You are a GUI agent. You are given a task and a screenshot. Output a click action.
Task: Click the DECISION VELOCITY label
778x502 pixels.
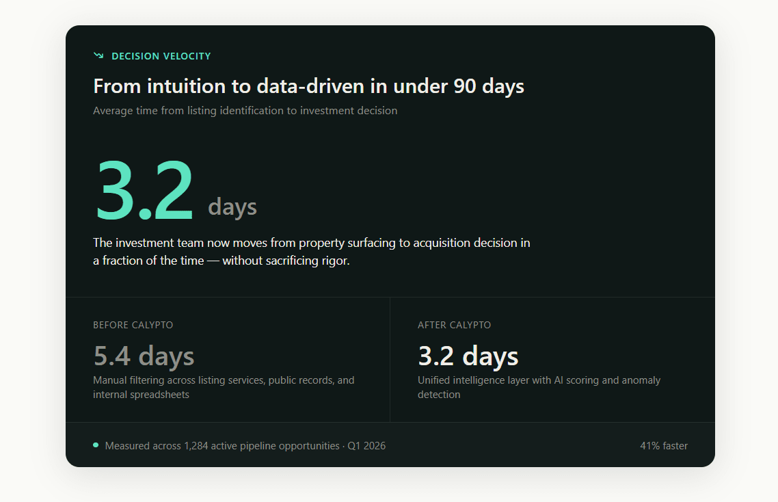(x=161, y=56)
